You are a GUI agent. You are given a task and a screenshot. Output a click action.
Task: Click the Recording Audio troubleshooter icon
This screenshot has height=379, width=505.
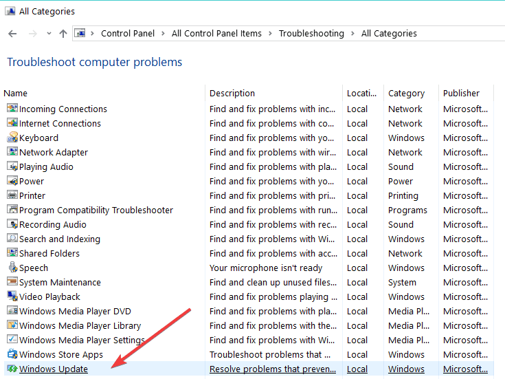[12, 224]
